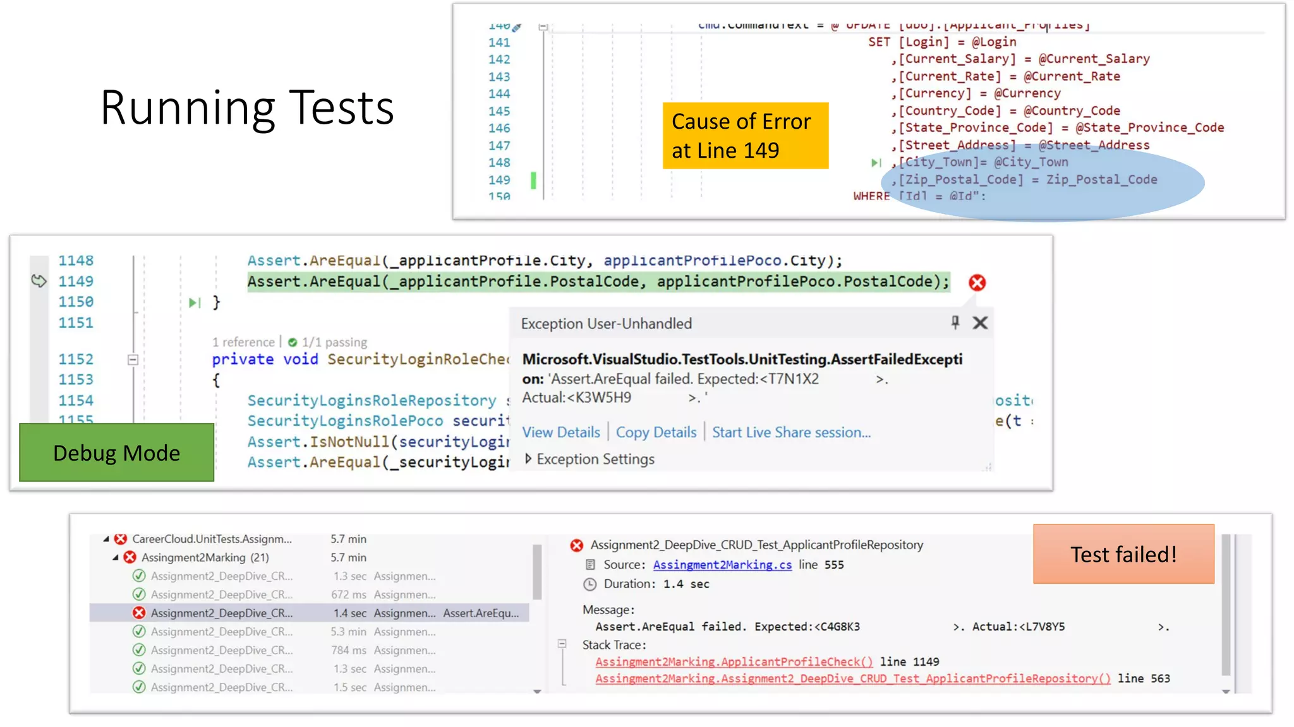Click the clock icon beside Duration
Viewport: 1294px width, 727px height.
590,584
